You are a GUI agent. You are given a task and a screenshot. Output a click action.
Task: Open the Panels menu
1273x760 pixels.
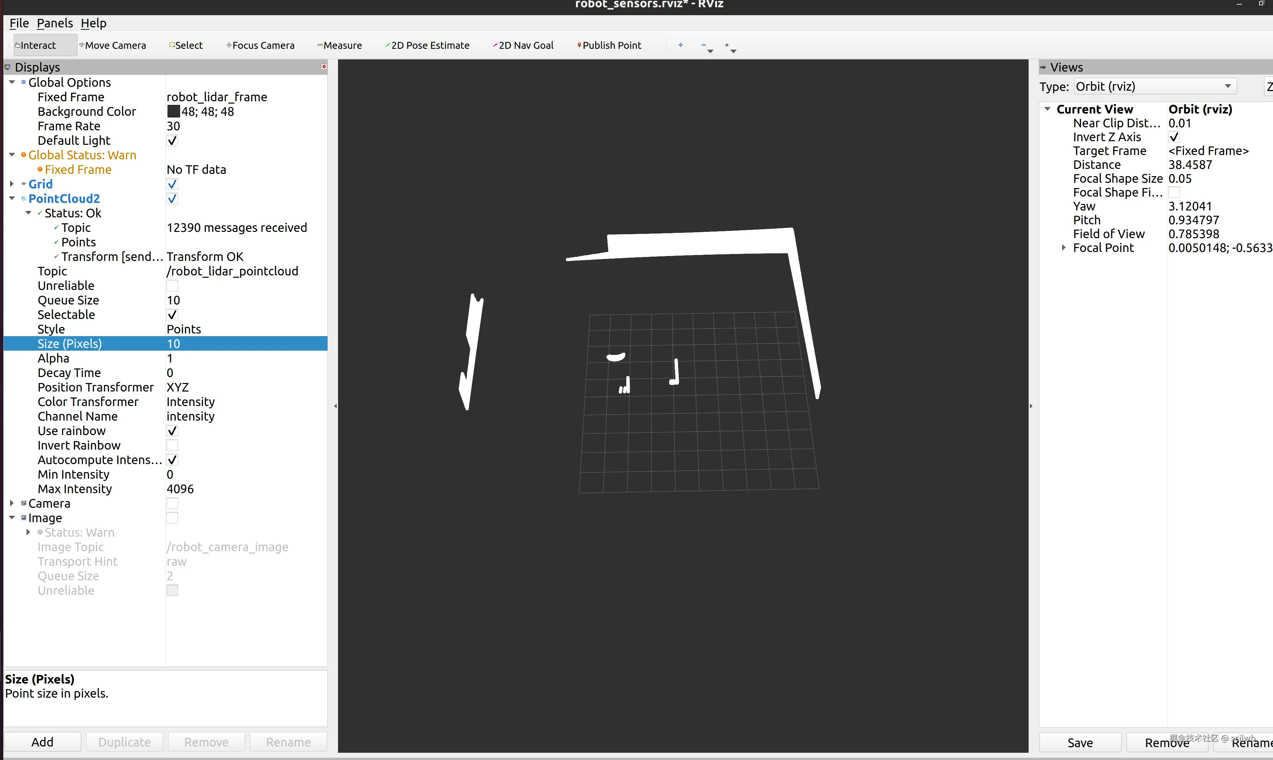(x=55, y=23)
